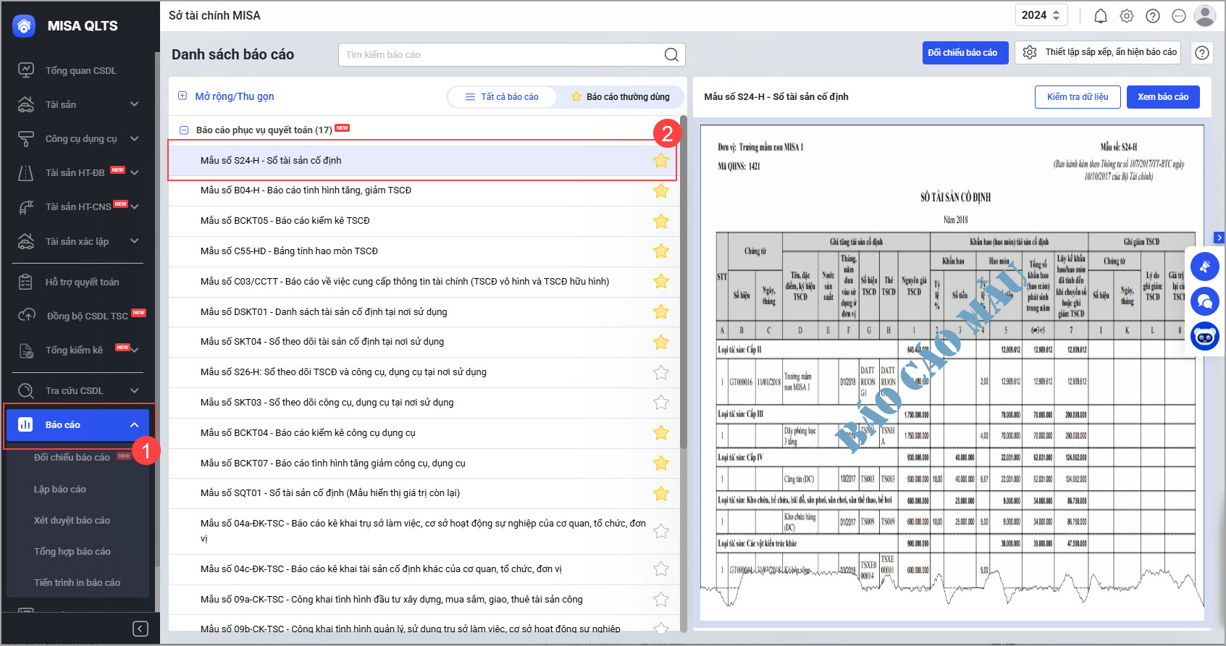Star Mẫu số 04a-ĐK-TSC report

coord(661,531)
